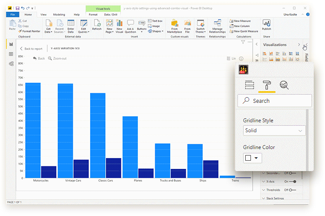Click the Copy command in the ribbon

pyautogui.click(x=23, y=26)
